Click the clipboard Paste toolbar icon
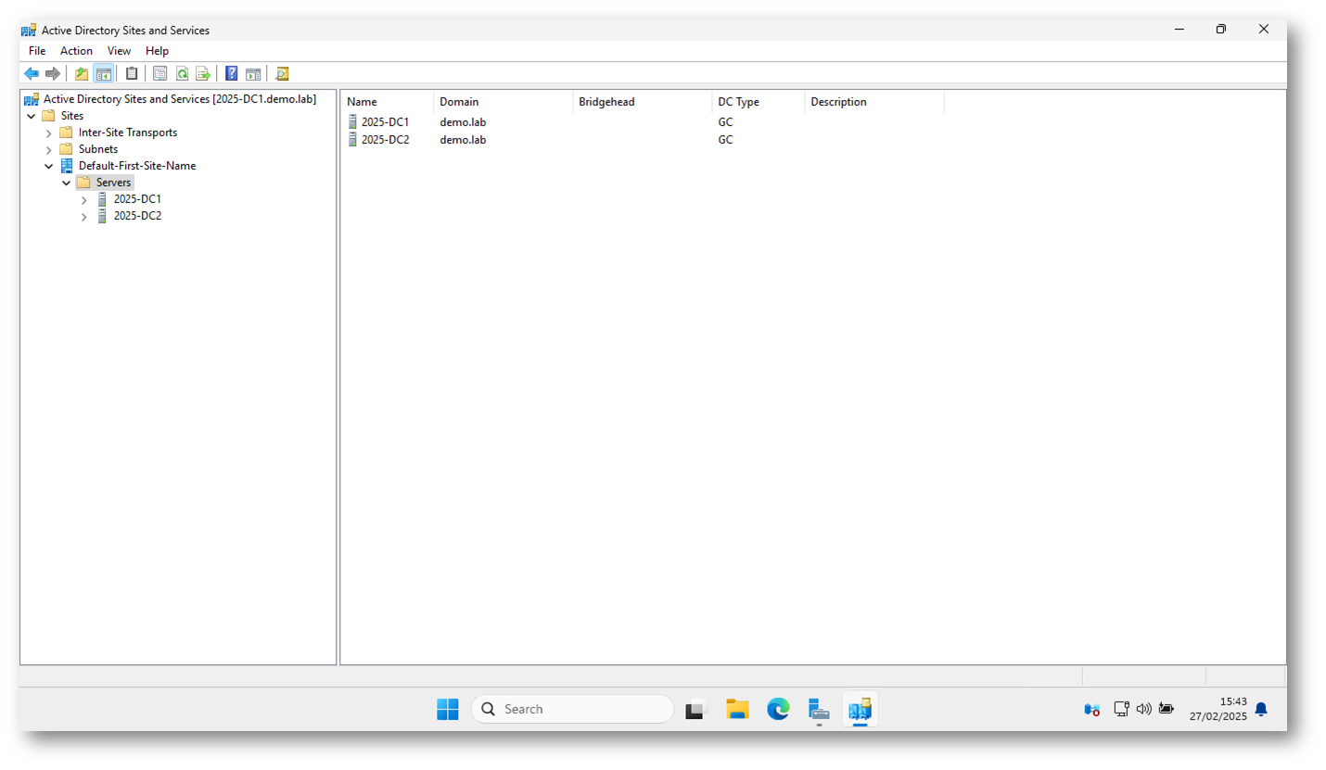 (x=132, y=74)
